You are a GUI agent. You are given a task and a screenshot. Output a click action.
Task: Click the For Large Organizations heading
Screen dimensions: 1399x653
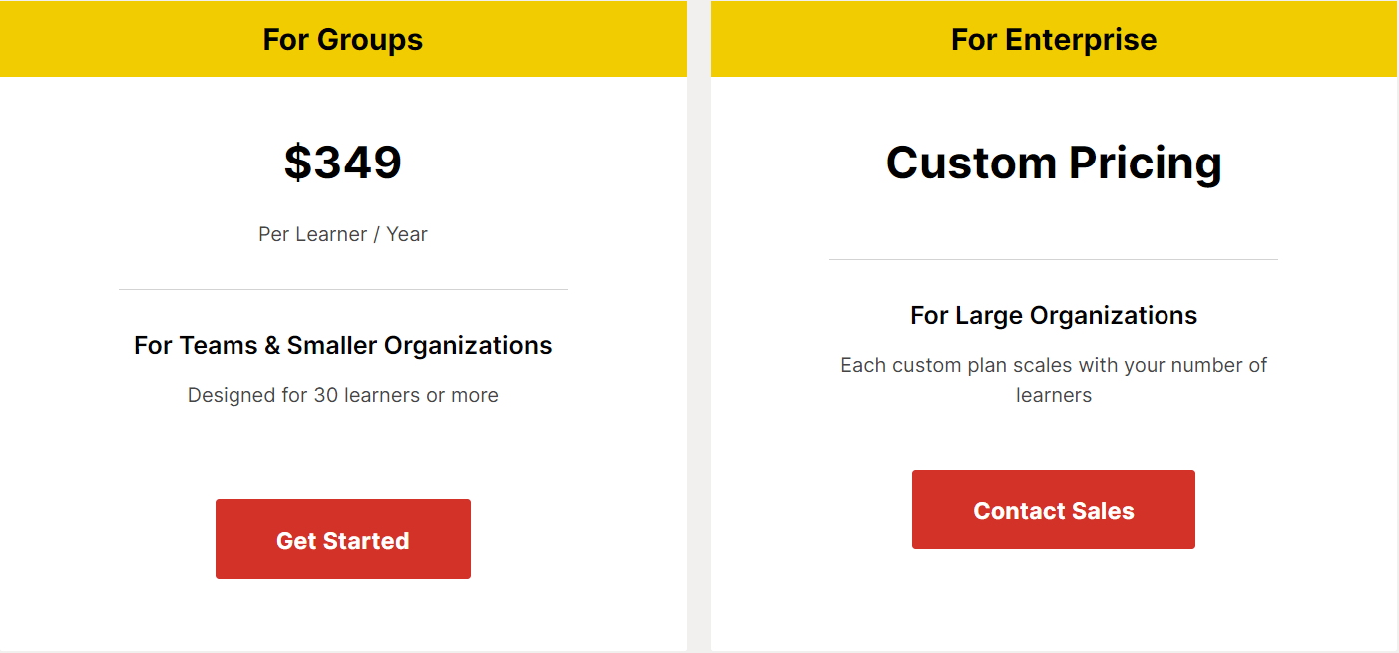click(1053, 315)
